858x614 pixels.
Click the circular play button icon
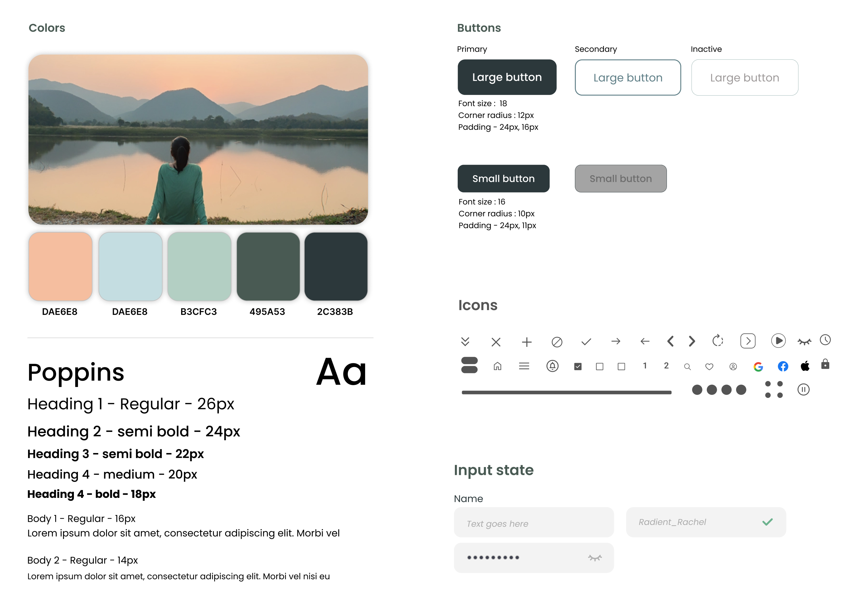tap(778, 340)
